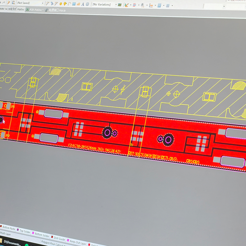Switch to the PCB1.PcbDoc tab
This screenshot has width=246, height=246.
(x=36, y=10)
